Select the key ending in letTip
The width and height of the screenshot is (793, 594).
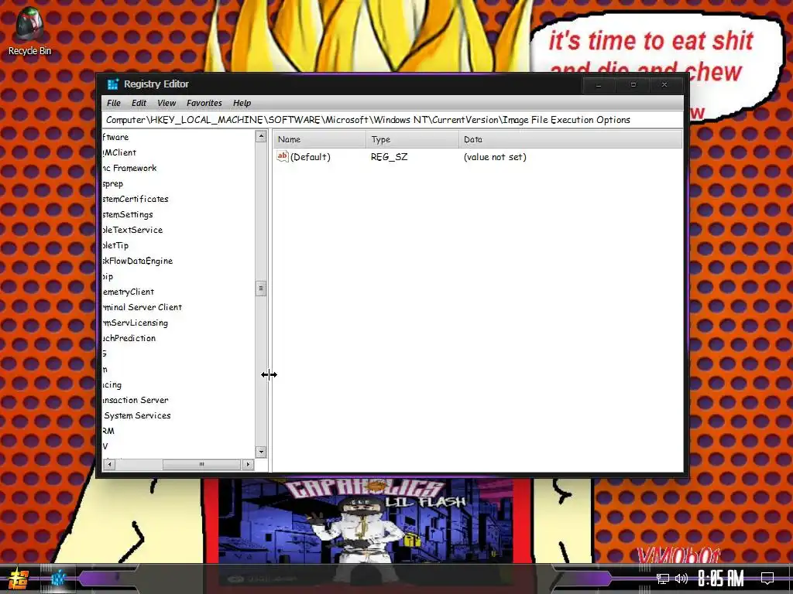[116, 245]
